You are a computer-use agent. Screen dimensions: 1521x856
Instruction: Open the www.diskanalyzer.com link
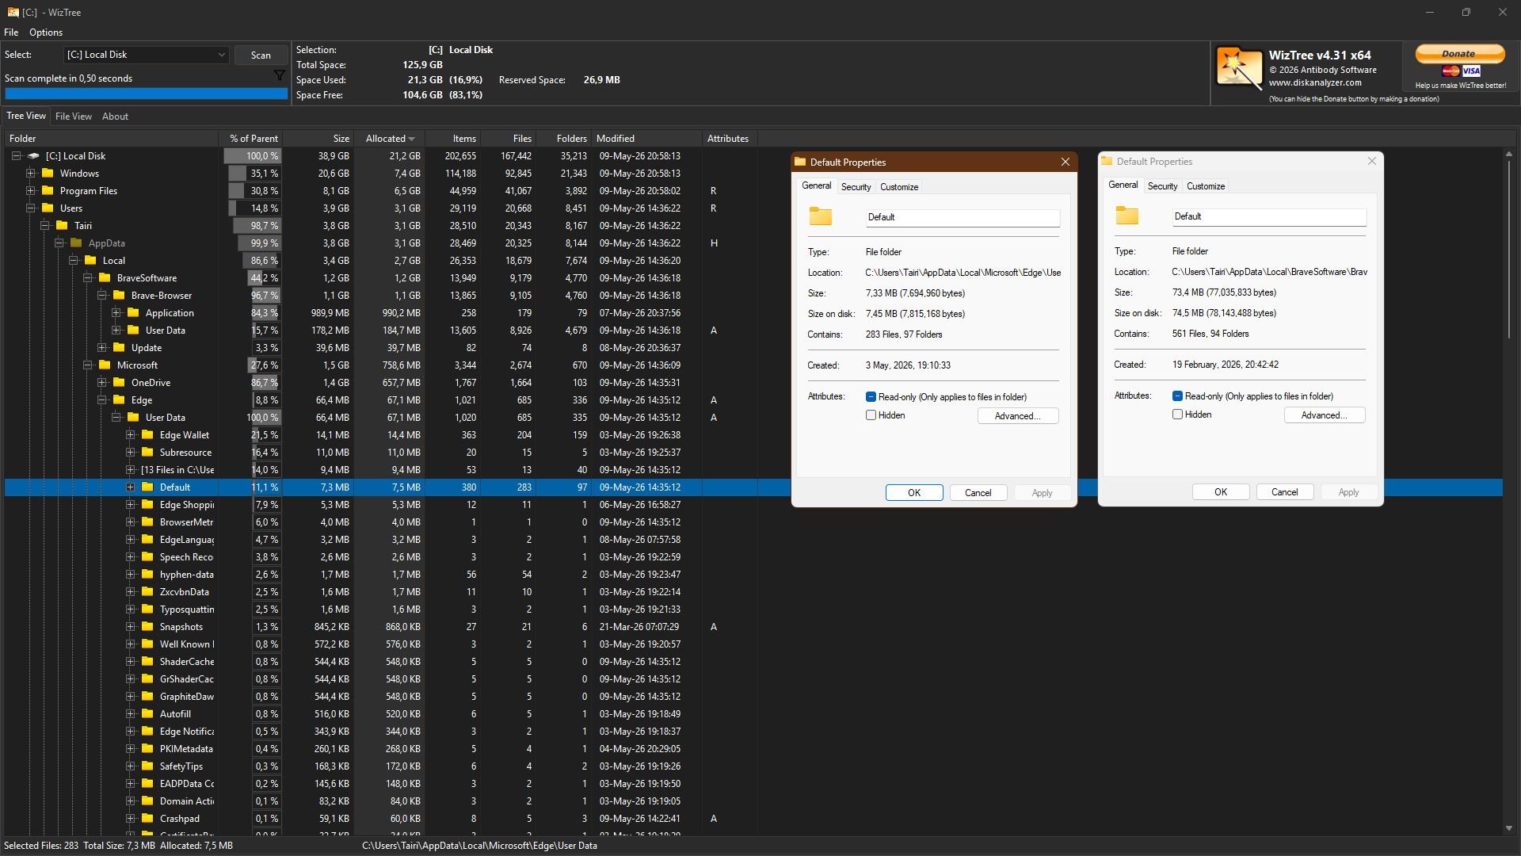[1315, 82]
